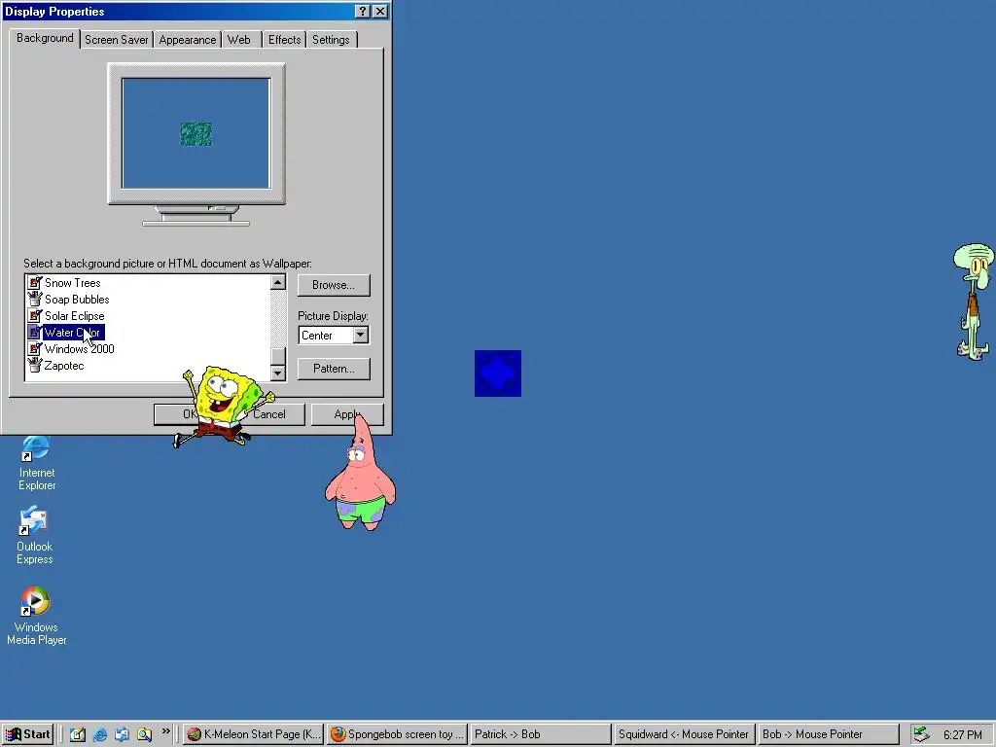Screen dimensions: 996x747
Task: Click the Browse... button
Action: coord(334,285)
